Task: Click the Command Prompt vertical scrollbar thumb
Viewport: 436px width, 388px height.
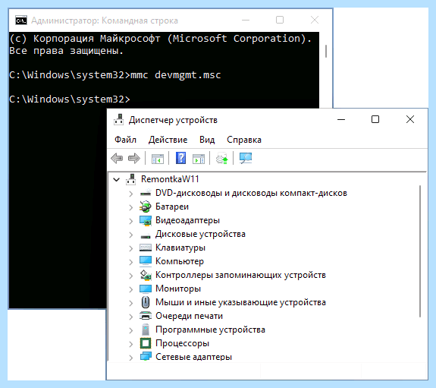Action: tap(326, 51)
